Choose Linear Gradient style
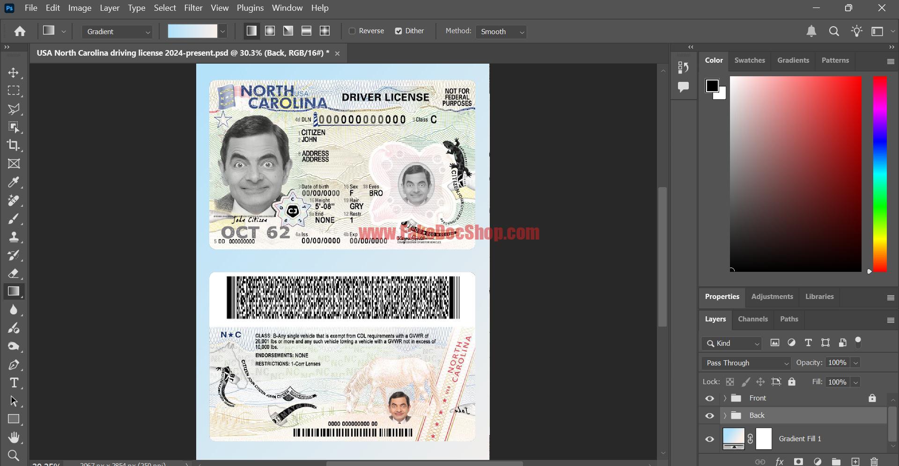The width and height of the screenshot is (899, 466). point(251,31)
